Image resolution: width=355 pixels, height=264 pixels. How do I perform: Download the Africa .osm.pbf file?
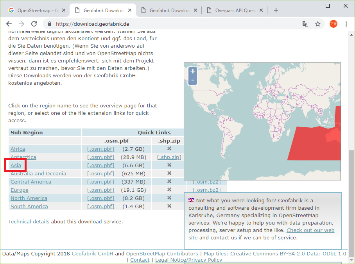[x=100, y=149]
